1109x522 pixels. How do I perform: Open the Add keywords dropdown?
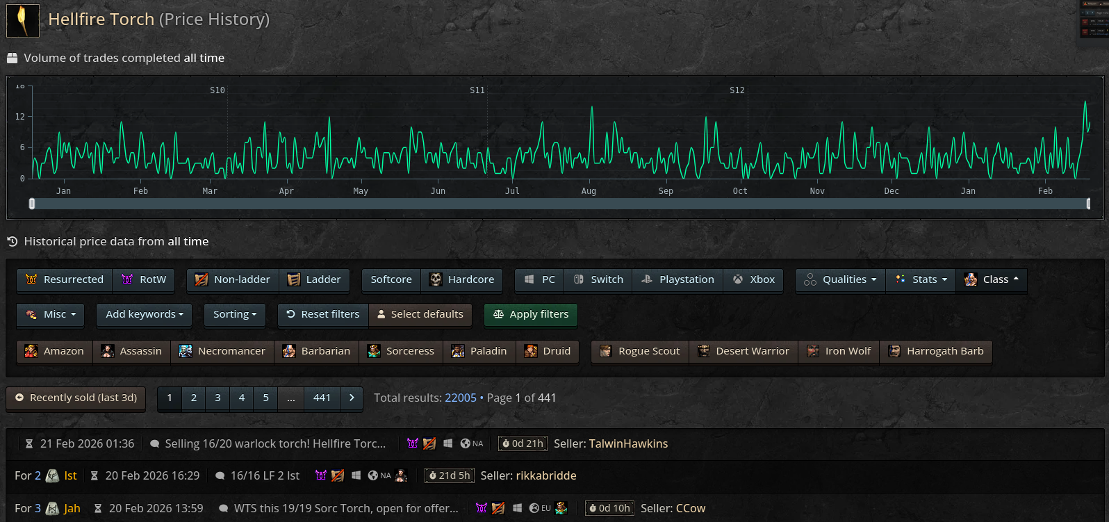tap(145, 315)
